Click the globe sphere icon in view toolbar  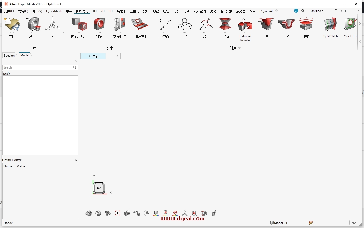(98, 213)
